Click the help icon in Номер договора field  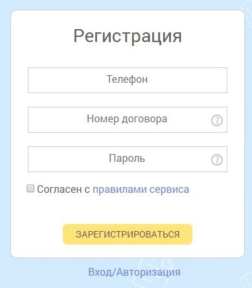pos(217,120)
